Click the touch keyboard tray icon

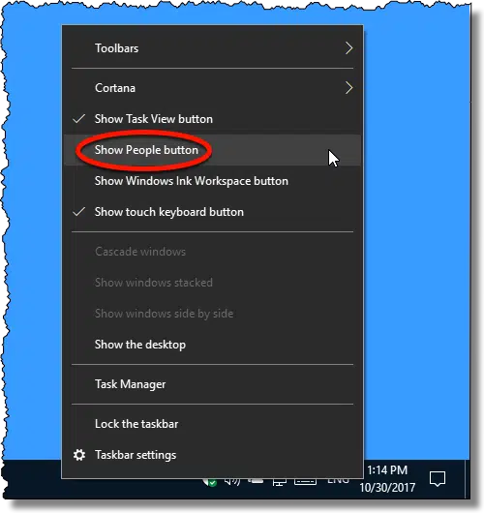(305, 481)
